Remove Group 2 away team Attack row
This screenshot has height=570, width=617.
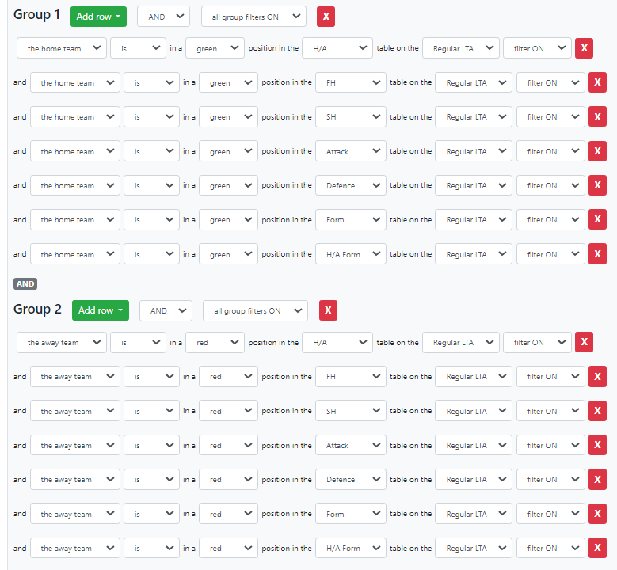(x=597, y=445)
